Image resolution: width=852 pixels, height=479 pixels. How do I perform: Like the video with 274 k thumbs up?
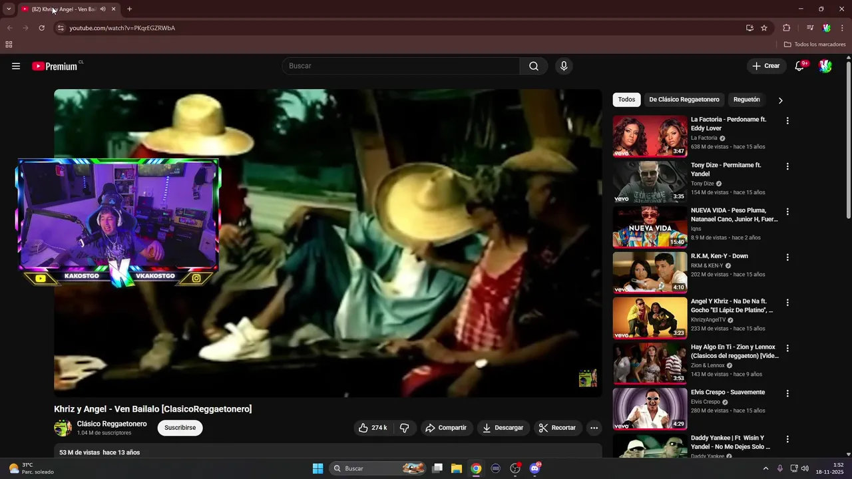(x=373, y=428)
